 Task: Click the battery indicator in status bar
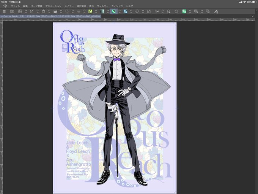tap(254, 2)
